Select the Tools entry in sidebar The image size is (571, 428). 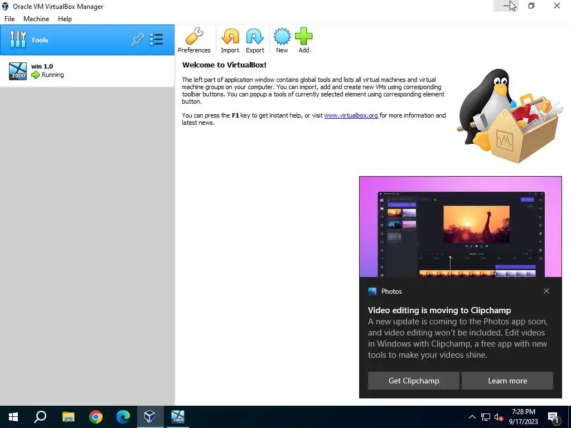[88, 40]
